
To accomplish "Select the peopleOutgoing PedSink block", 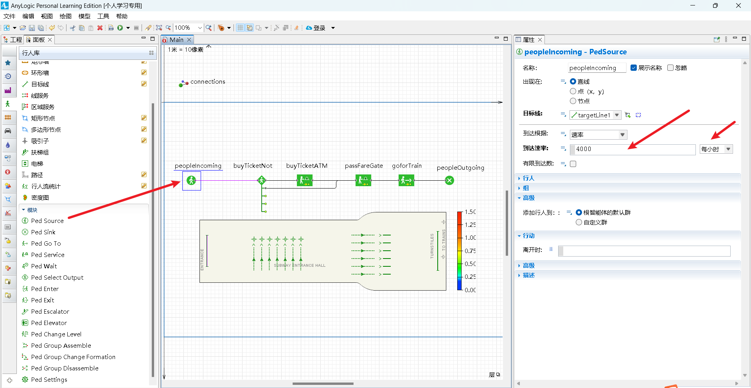I will click(449, 180).
